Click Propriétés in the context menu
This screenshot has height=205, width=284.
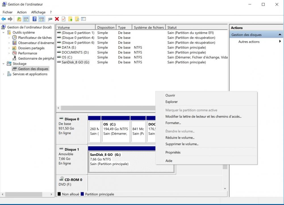173,152
